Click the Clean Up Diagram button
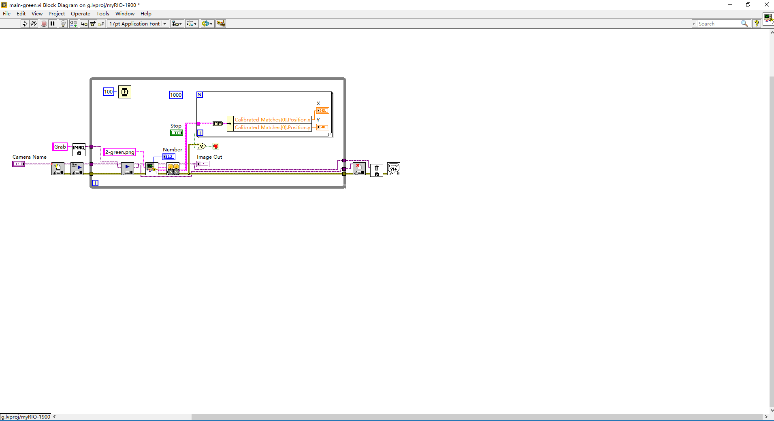The image size is (774, 421). [x=221, y=23]
